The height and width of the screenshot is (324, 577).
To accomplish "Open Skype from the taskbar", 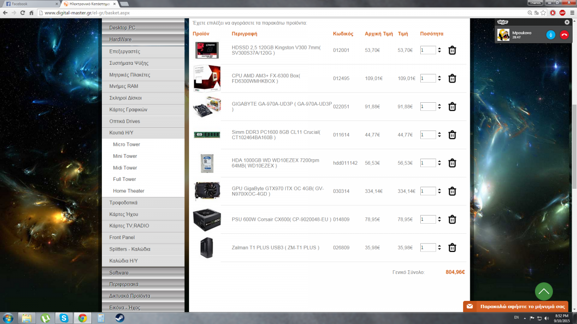I will [x=64, y=318].
